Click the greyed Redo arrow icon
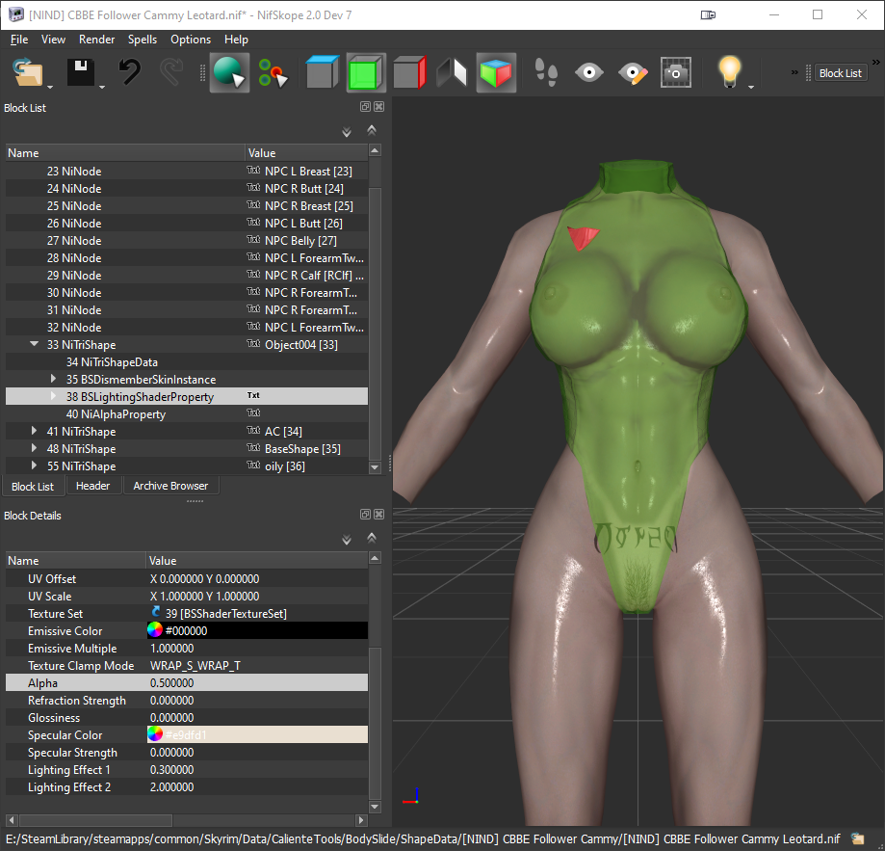This screenshot has width=885, height=851. tap(171, 73)
